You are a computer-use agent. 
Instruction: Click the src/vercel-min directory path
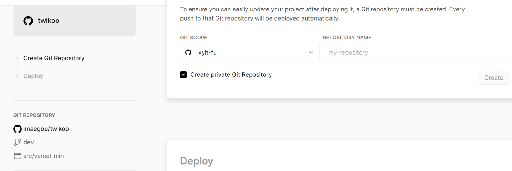click(x=44, y=156)
